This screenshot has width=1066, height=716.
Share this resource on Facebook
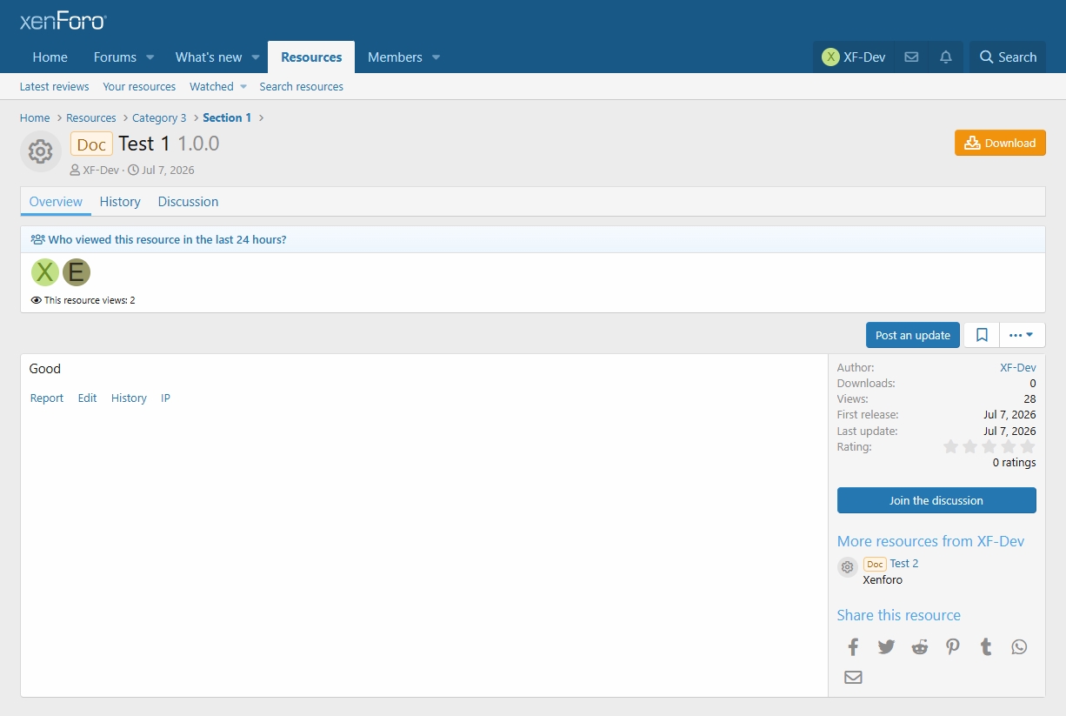(853, 646)
